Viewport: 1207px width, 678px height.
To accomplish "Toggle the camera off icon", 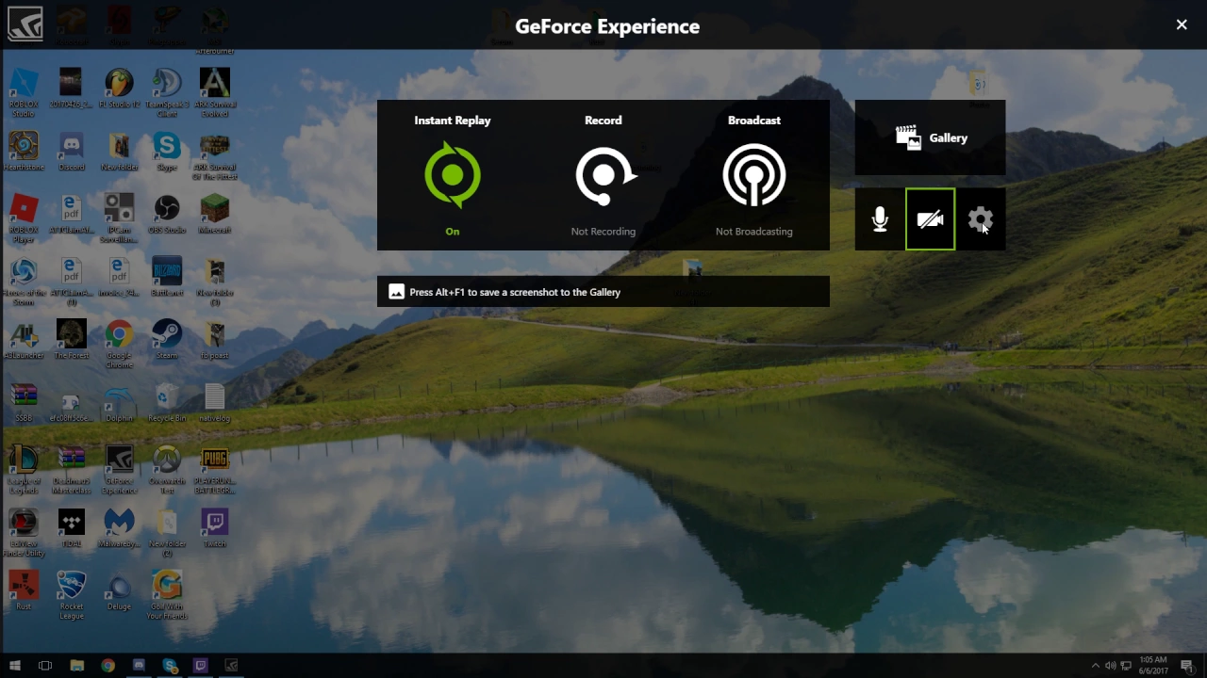I will point(930,219).
